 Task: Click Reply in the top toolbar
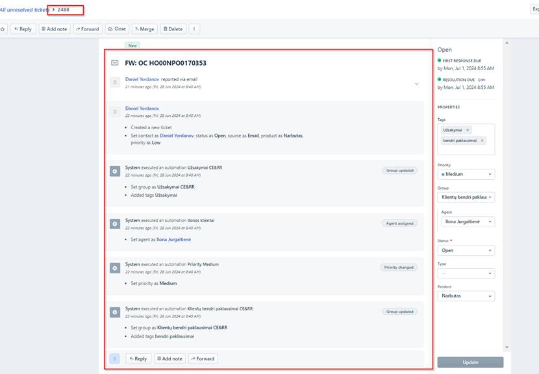pos(23,29)
